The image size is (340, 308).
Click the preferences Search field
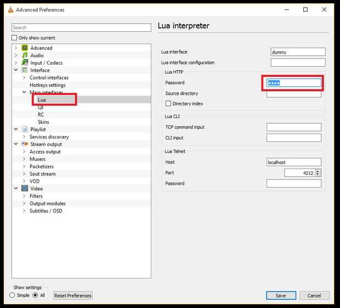pos(81,27)
